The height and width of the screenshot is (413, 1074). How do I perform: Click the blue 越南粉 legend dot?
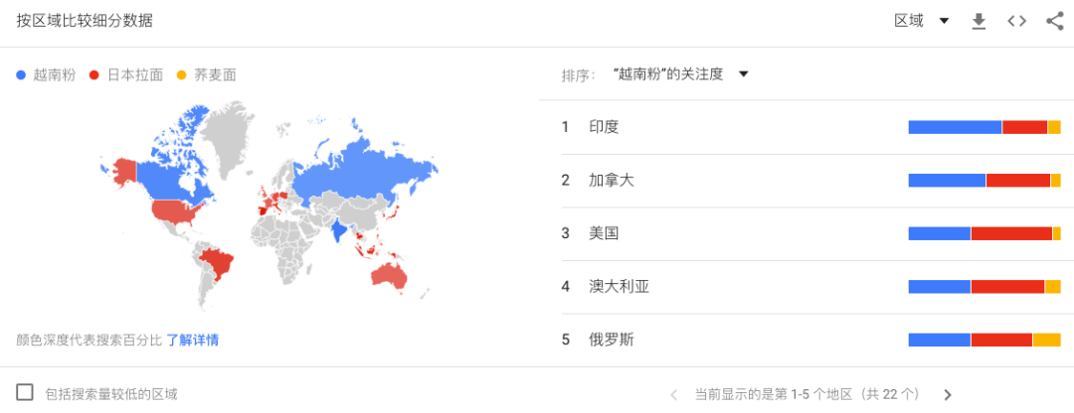point(21,75)
